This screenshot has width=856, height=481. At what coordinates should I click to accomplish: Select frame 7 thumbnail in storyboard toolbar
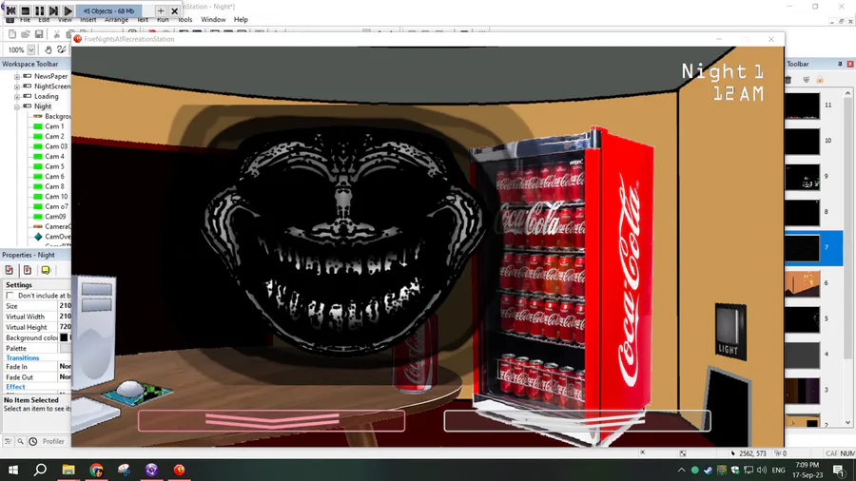802,248
